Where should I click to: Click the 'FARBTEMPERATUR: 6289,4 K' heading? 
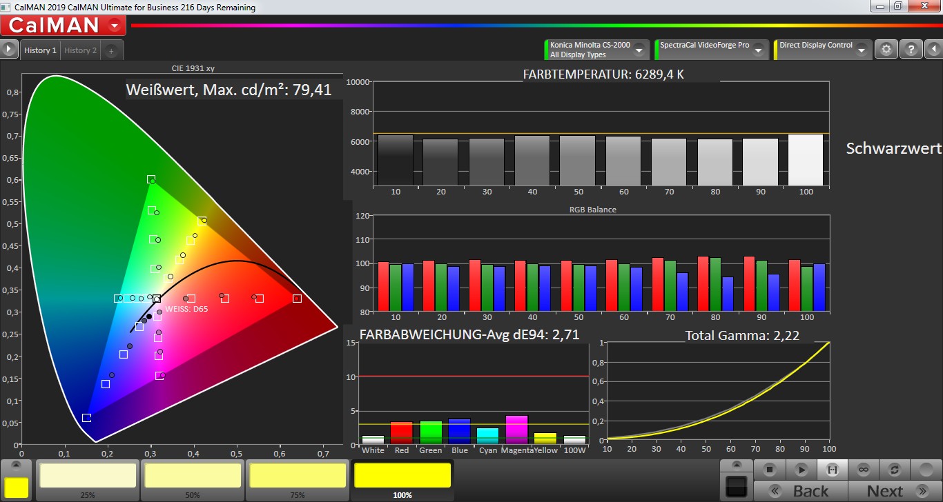click(603, 74)
